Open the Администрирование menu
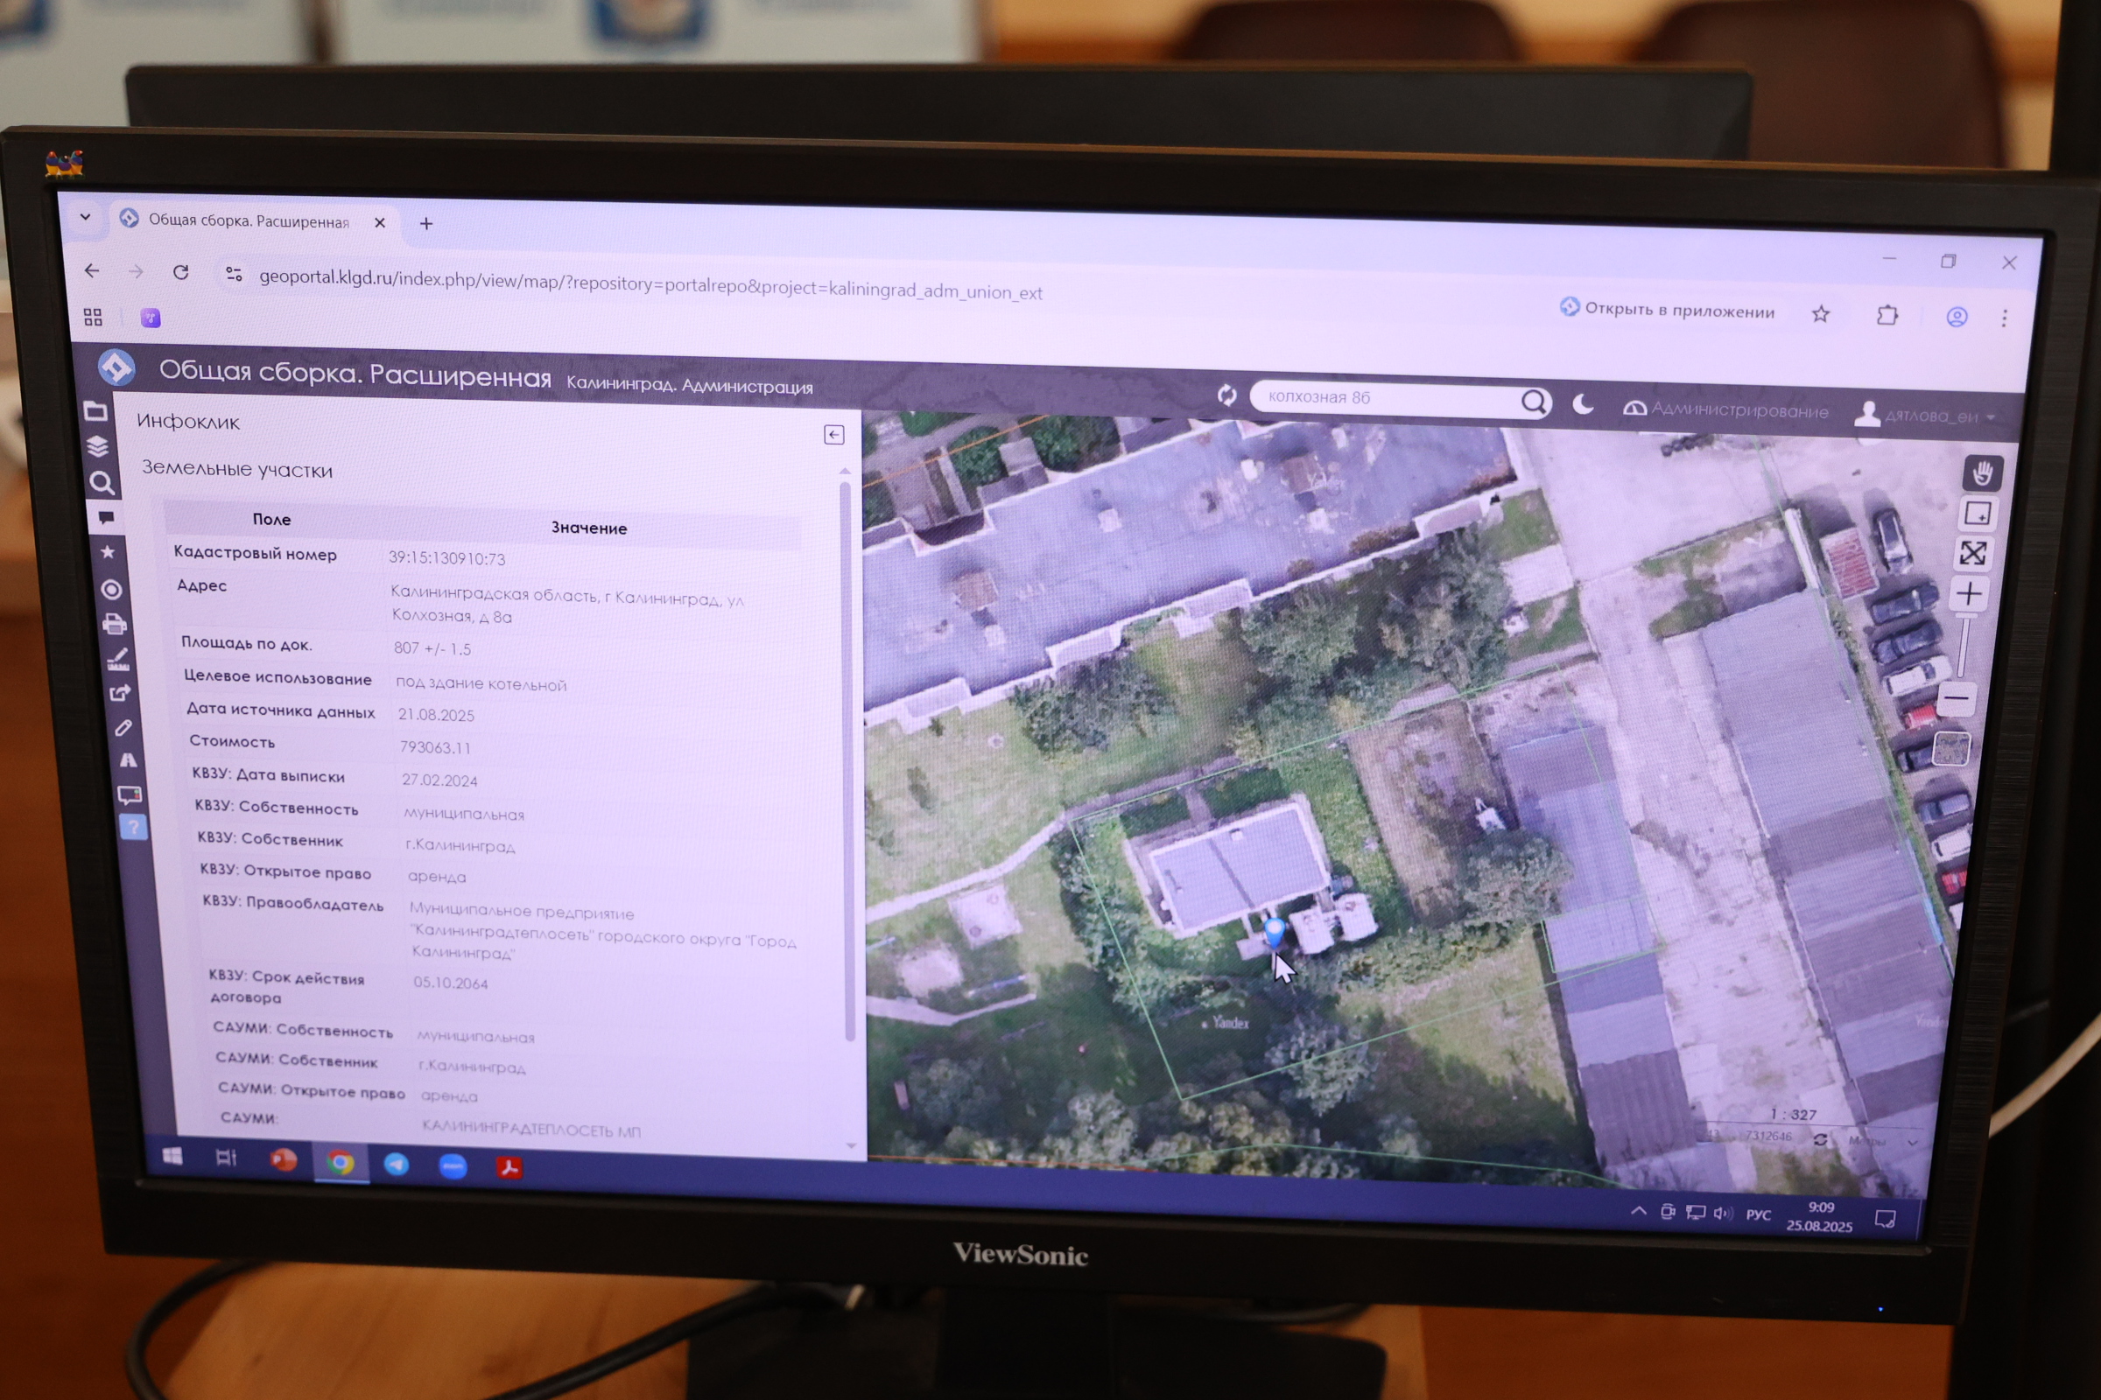This screenshot has width=2101, height=1400. (1725, 409)
